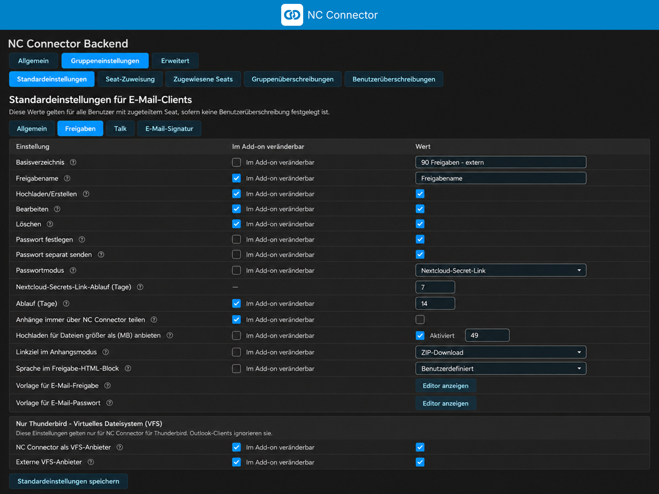Click Nextcloud-Secrets-Link-Ablauf days field
The height and width of the screenshot is (494, 659).
[435, 287]
